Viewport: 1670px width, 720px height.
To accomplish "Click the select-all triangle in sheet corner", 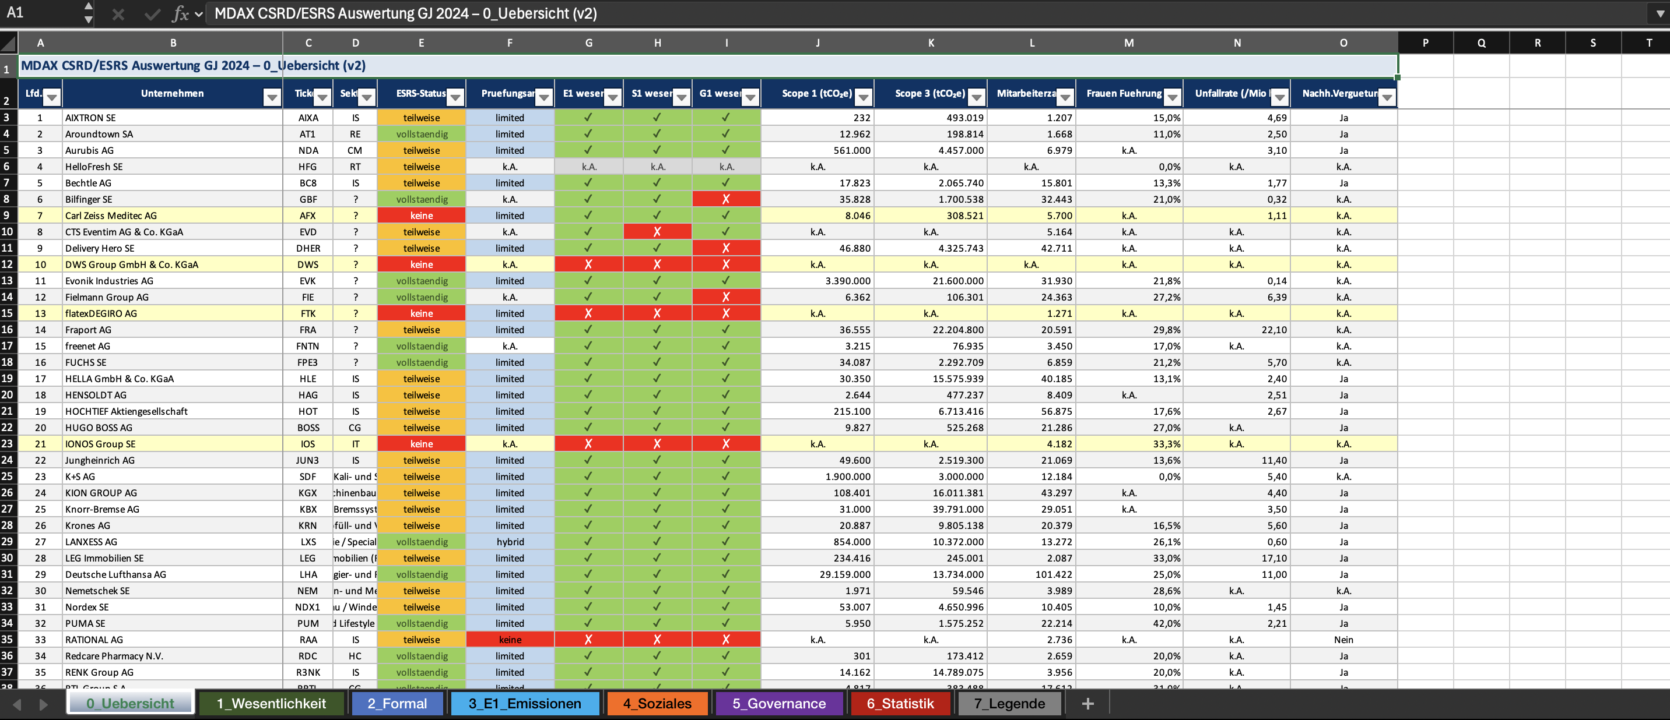I will (x=8, y=42).
